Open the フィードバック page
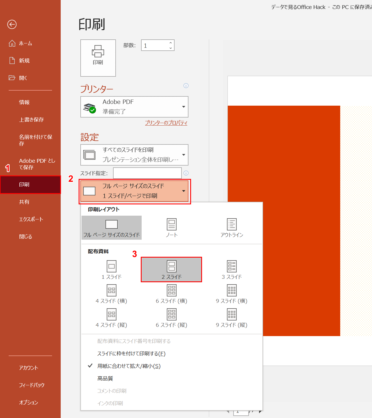Viewport: 372px width, 418px height. [x=30, y=385]
